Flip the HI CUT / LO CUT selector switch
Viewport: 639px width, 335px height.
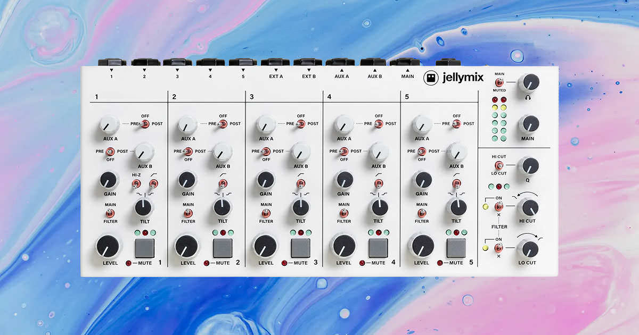[499, 166]
